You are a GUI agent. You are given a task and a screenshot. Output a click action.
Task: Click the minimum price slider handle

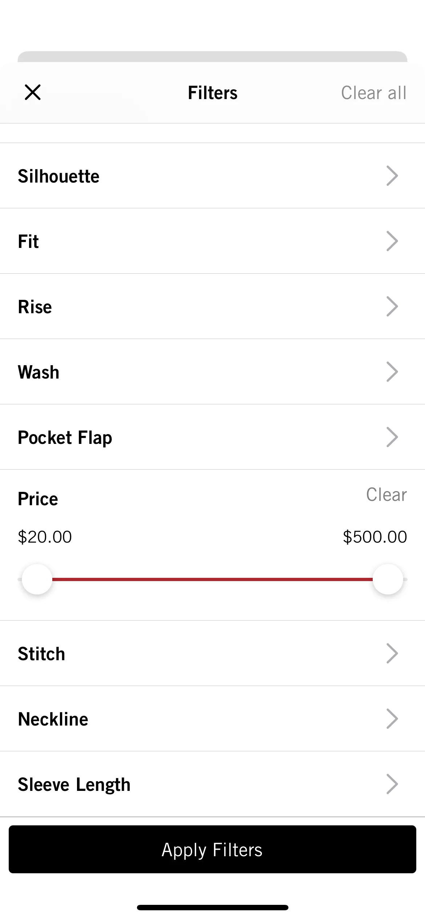pyautogui.click(x=37, y=579)
